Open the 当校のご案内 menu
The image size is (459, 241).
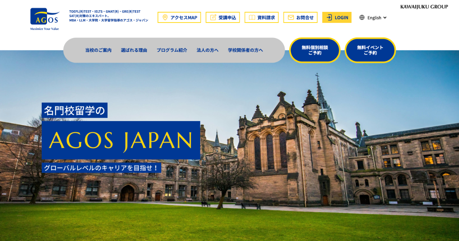(98, 50)
